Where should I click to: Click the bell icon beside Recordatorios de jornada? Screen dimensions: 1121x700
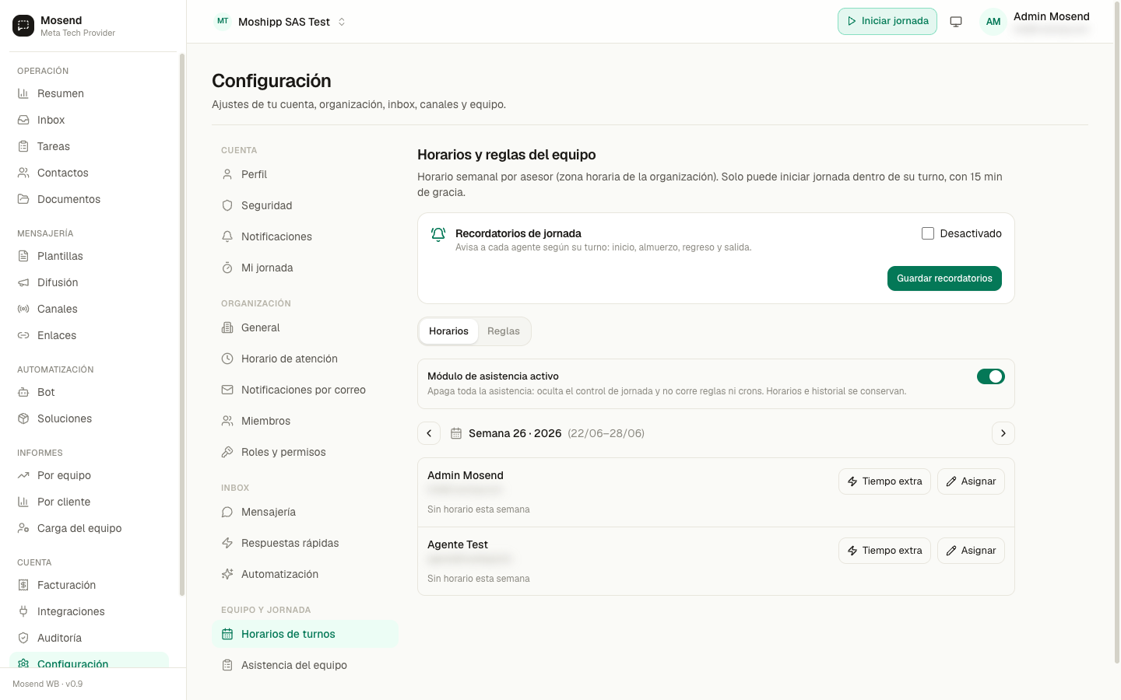(438, 234)
